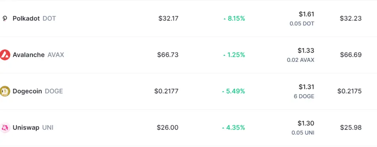The height and width of the screenshot is (147, 377).
Task: Click the 6 DOGE holdings amount
Action: tap(304, 96)
